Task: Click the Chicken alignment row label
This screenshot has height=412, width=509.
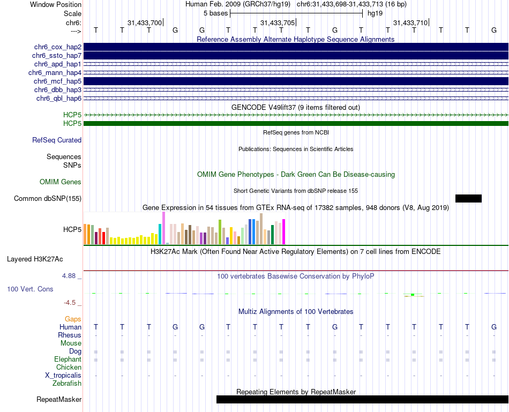Action: 69,367
